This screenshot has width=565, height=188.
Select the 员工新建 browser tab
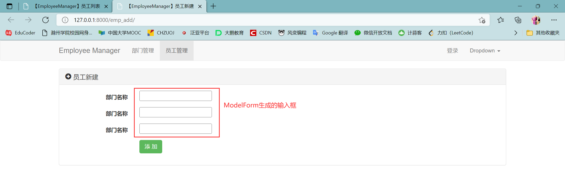tap(160, 6)
